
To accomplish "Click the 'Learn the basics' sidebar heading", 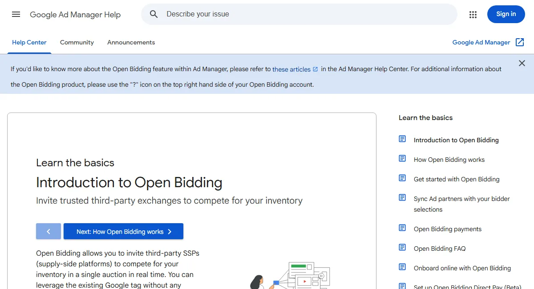I will coord(425,118).
